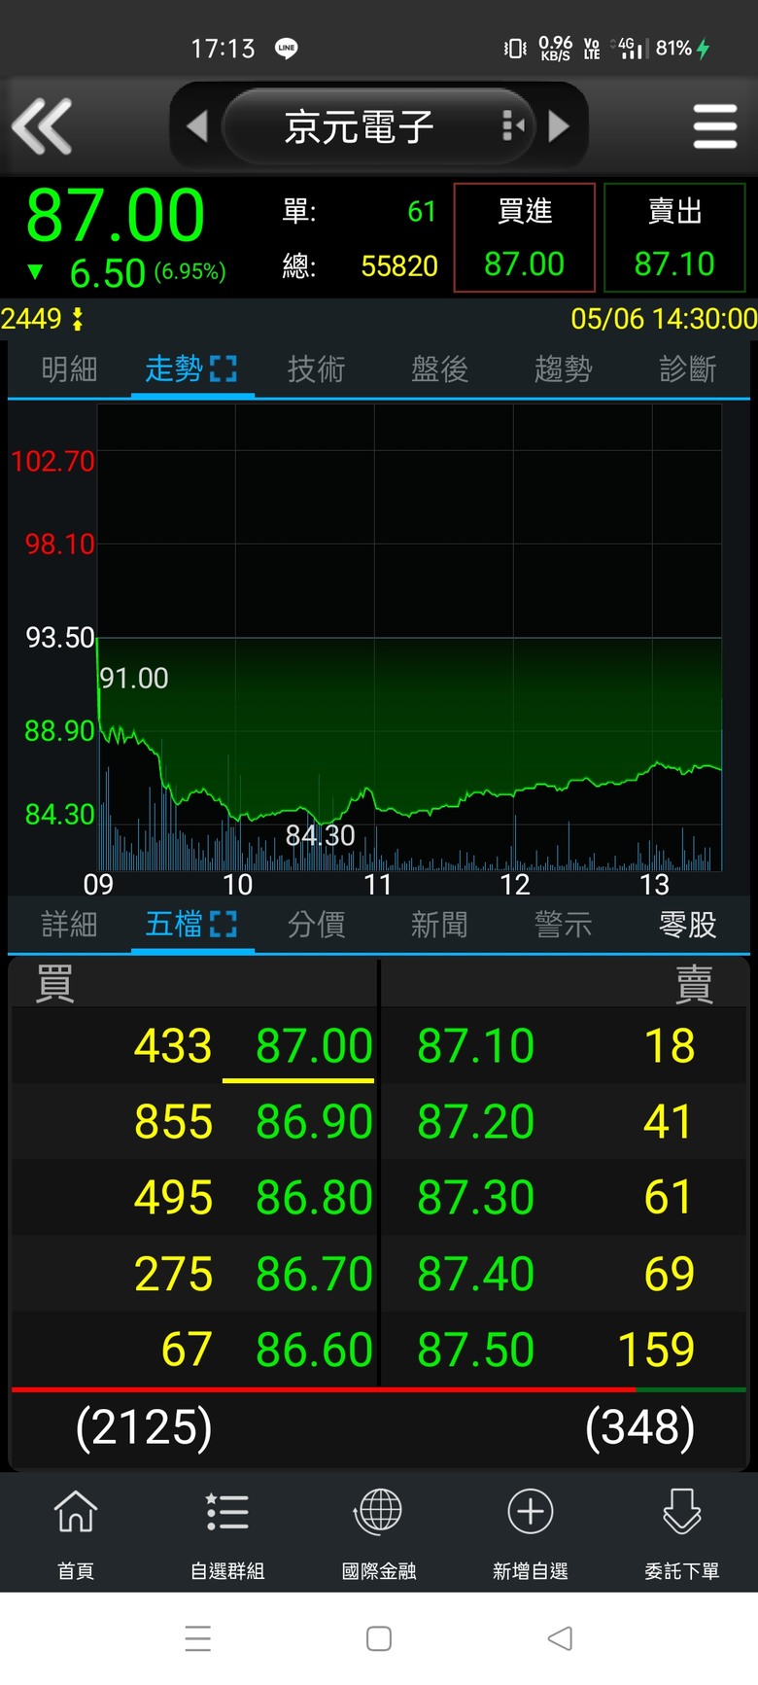
Task: Open the 盤後 tab
Action: click(x=439, y=369)
